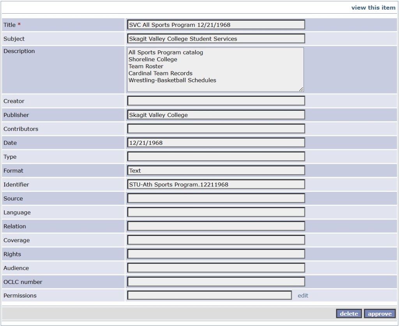Focus the Contributors text box
The height and width of the screenshot is (326, 399).
(x=215, y=129)
